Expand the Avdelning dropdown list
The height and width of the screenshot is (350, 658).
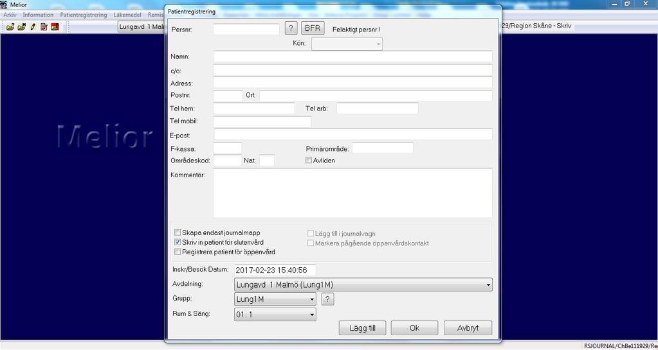click(x=363, y=284)
